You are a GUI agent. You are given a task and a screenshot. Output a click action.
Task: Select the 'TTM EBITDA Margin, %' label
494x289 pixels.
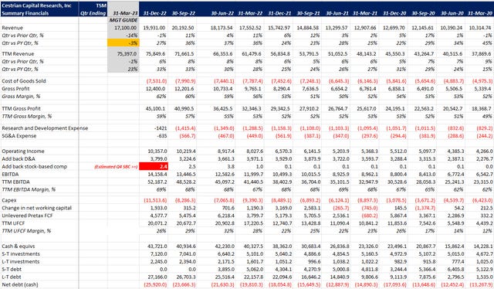(x=29, y=189)
